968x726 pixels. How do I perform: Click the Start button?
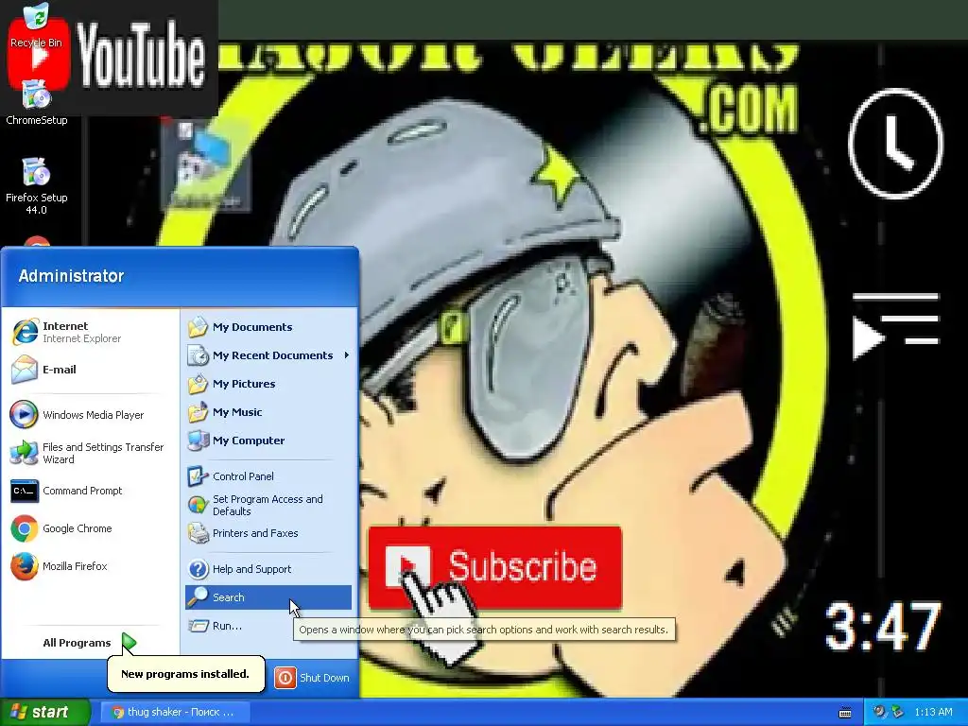tap(44, 712)
